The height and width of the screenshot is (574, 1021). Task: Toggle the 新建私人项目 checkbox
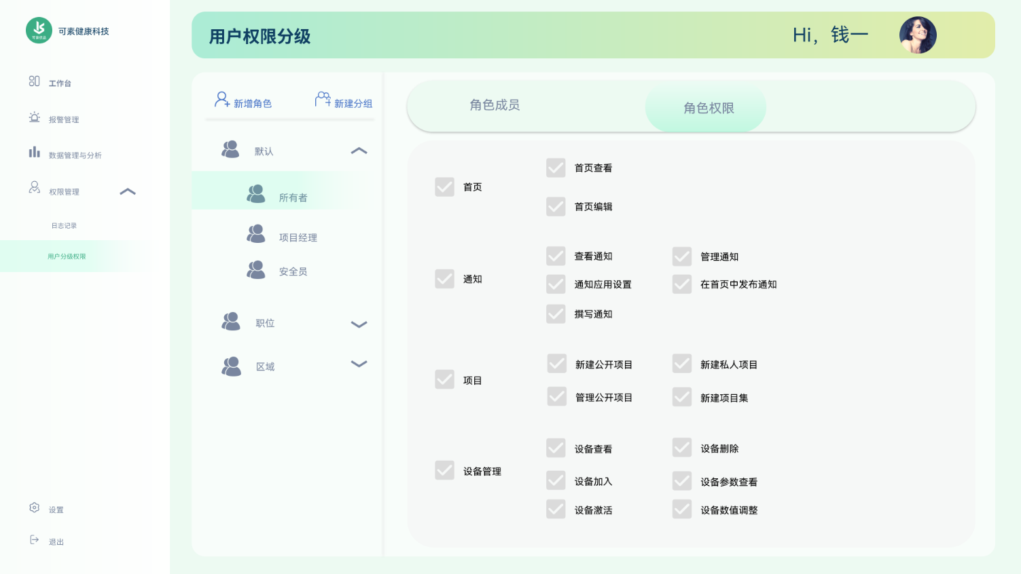pos(681,364)
